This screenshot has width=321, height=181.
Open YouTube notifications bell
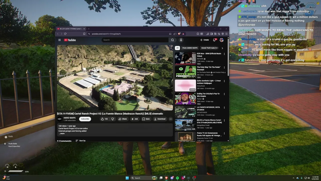214,40
